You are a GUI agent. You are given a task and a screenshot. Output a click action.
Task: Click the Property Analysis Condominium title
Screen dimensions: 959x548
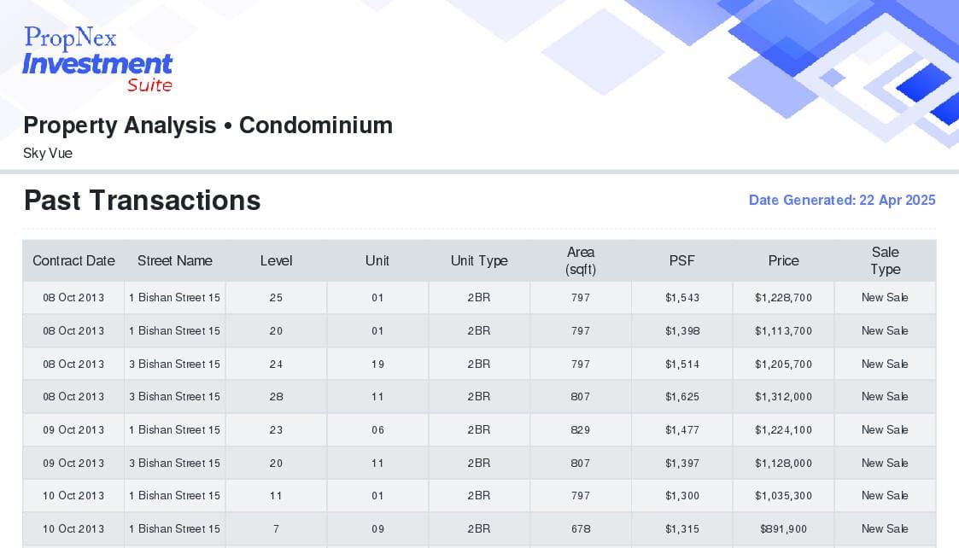tap(208, 125)
